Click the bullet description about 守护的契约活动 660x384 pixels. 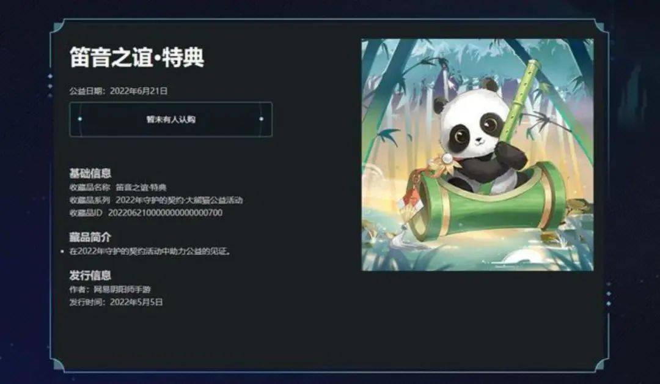click(150, 251)
